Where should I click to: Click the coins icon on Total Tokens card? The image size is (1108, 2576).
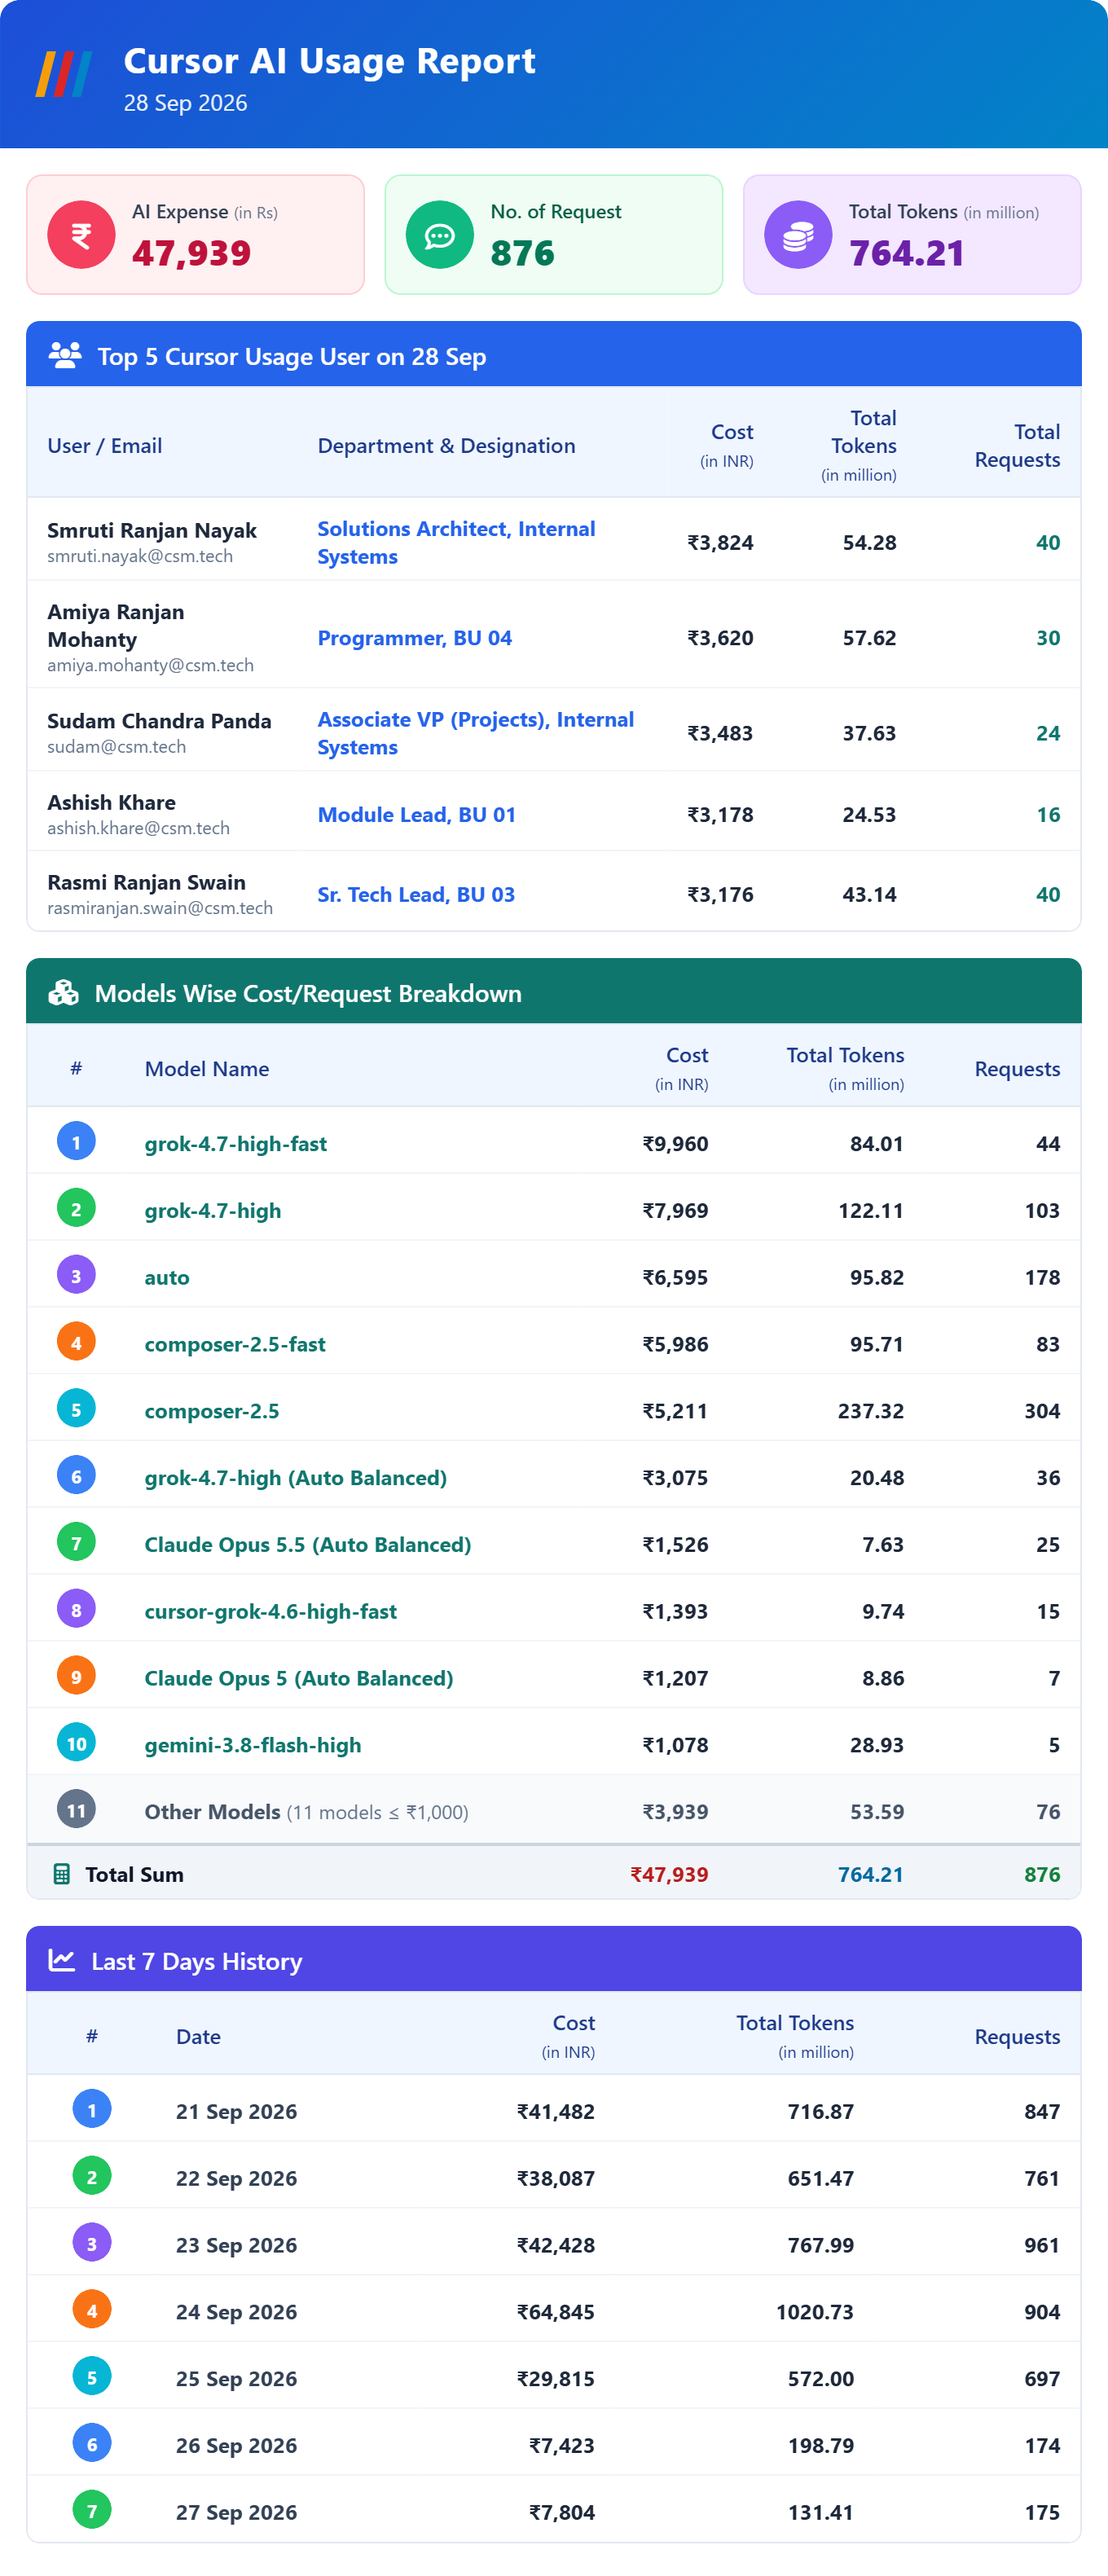(798, 235)
